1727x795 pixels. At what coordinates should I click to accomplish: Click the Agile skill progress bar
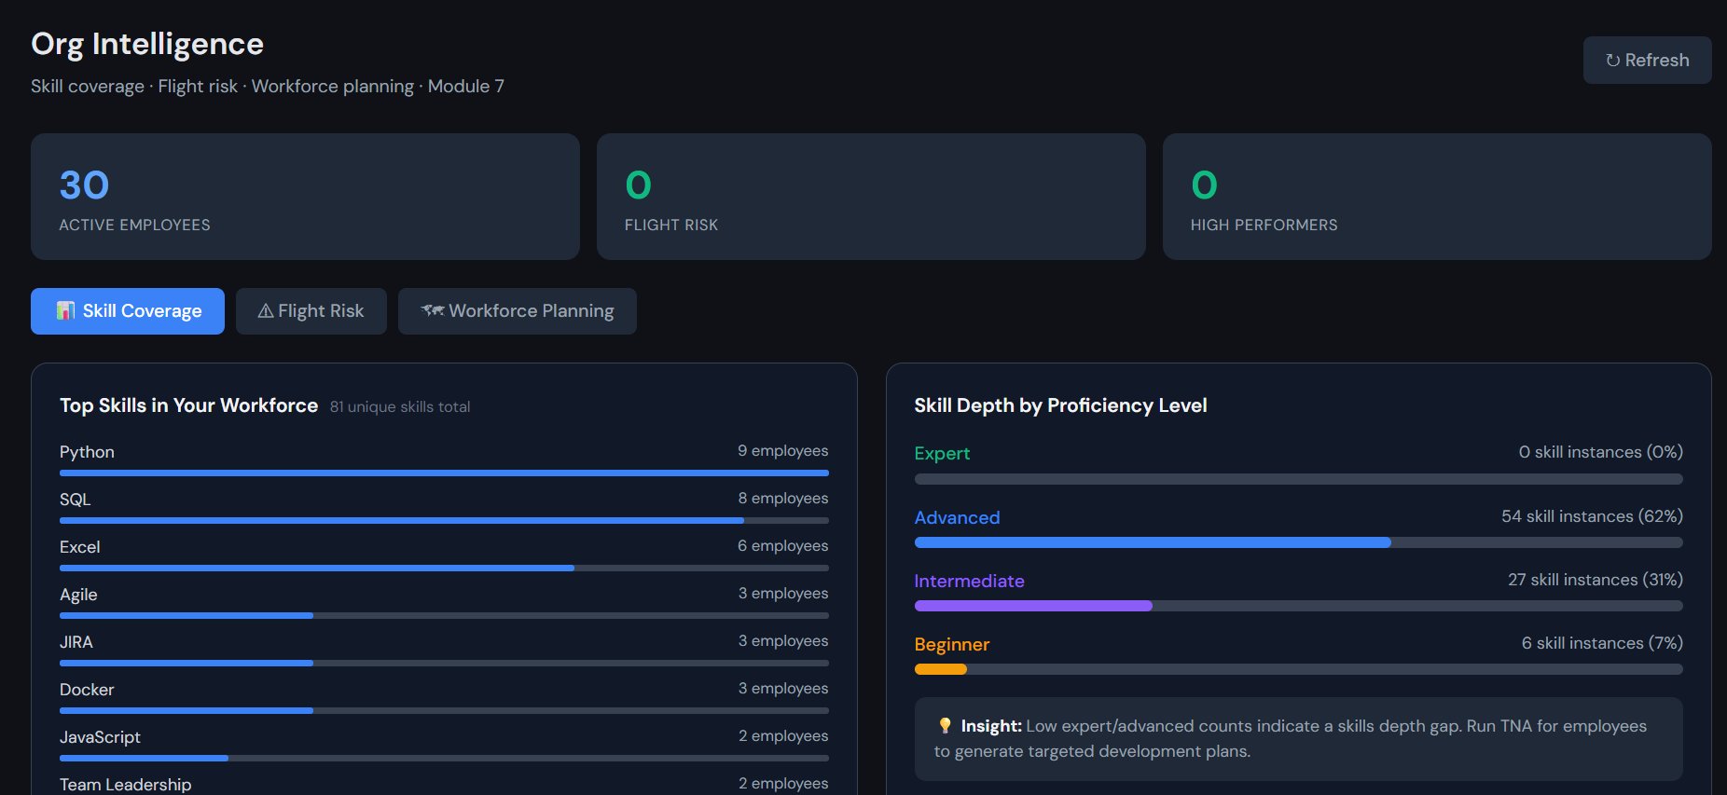(444, 616)
